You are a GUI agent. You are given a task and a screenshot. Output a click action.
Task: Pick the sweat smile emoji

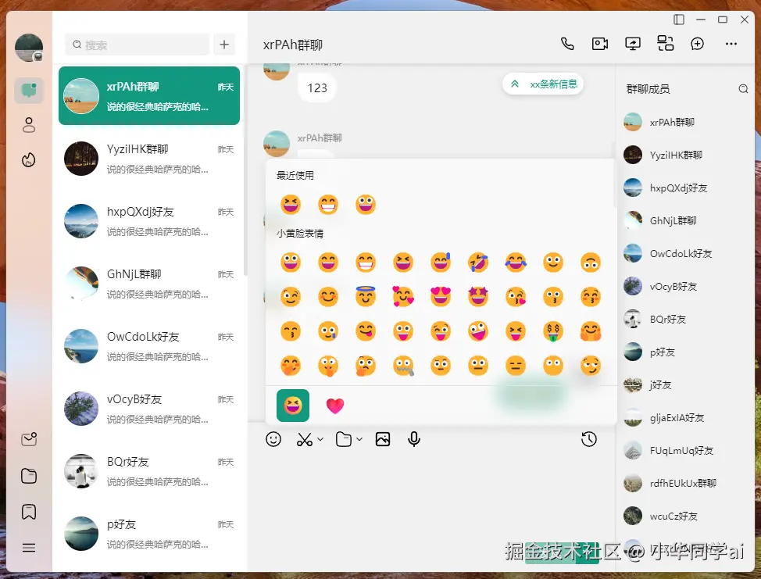click(440, 262)
